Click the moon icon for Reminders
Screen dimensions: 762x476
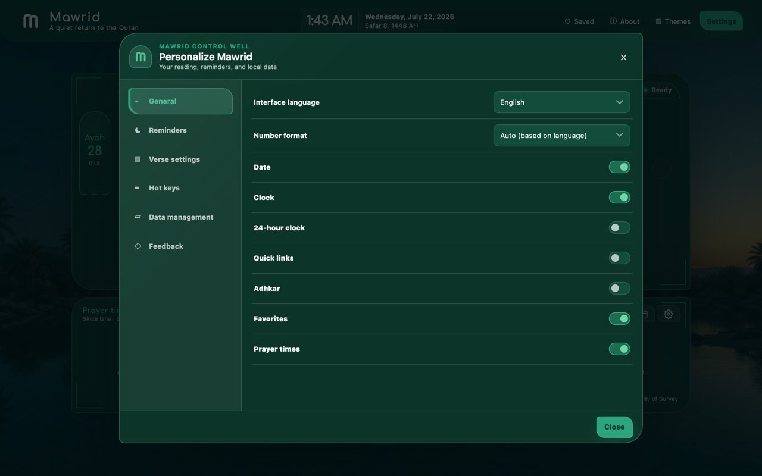[x=138, y=130]
